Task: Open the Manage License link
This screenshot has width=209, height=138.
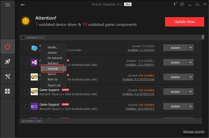Action: (194, 132)
